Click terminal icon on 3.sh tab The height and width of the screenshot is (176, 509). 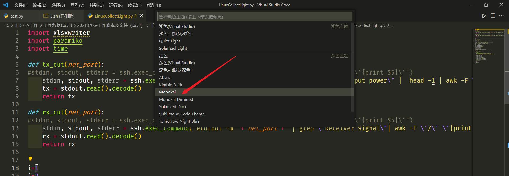46,16
